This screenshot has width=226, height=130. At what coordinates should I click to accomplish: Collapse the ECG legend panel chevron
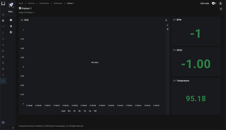(167, 25)
